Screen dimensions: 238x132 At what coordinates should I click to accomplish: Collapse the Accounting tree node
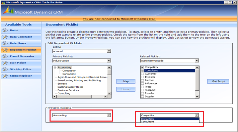(55, 68)
